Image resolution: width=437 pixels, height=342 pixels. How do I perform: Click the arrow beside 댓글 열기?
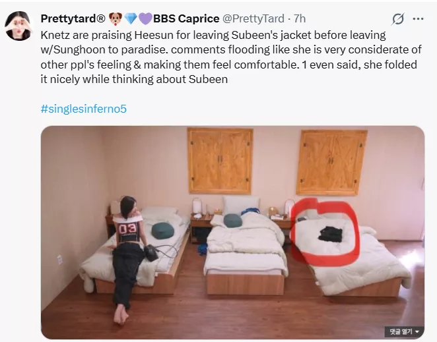coord(417,331)
